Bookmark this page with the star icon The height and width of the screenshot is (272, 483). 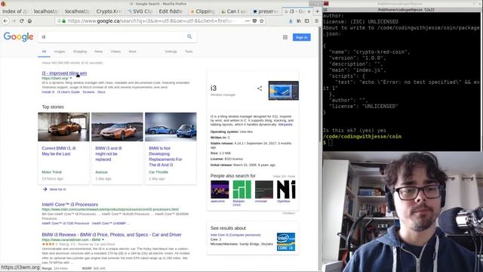(262, 21)
